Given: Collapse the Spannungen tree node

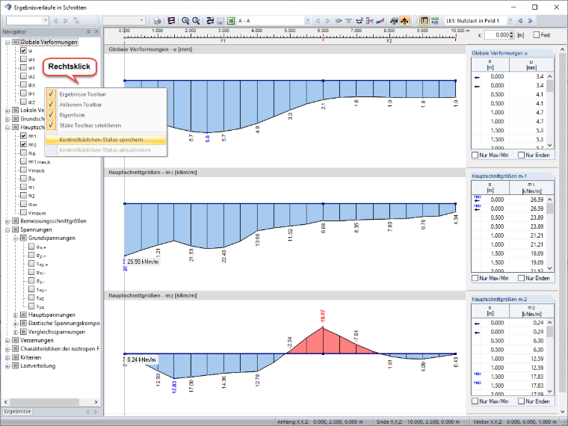Looking at the screenshot, I should click(x=7, y=230).
